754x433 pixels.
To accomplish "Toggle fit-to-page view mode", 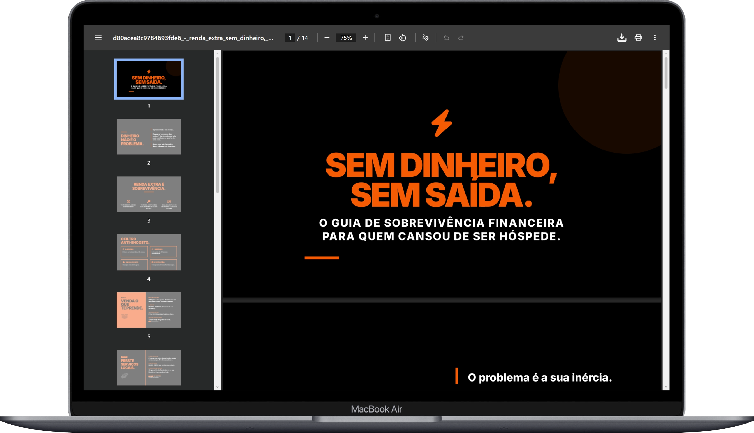I will [387, 37].
